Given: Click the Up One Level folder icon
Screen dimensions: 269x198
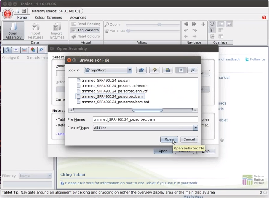Looking at the screenshot, I should pos(141,70).
